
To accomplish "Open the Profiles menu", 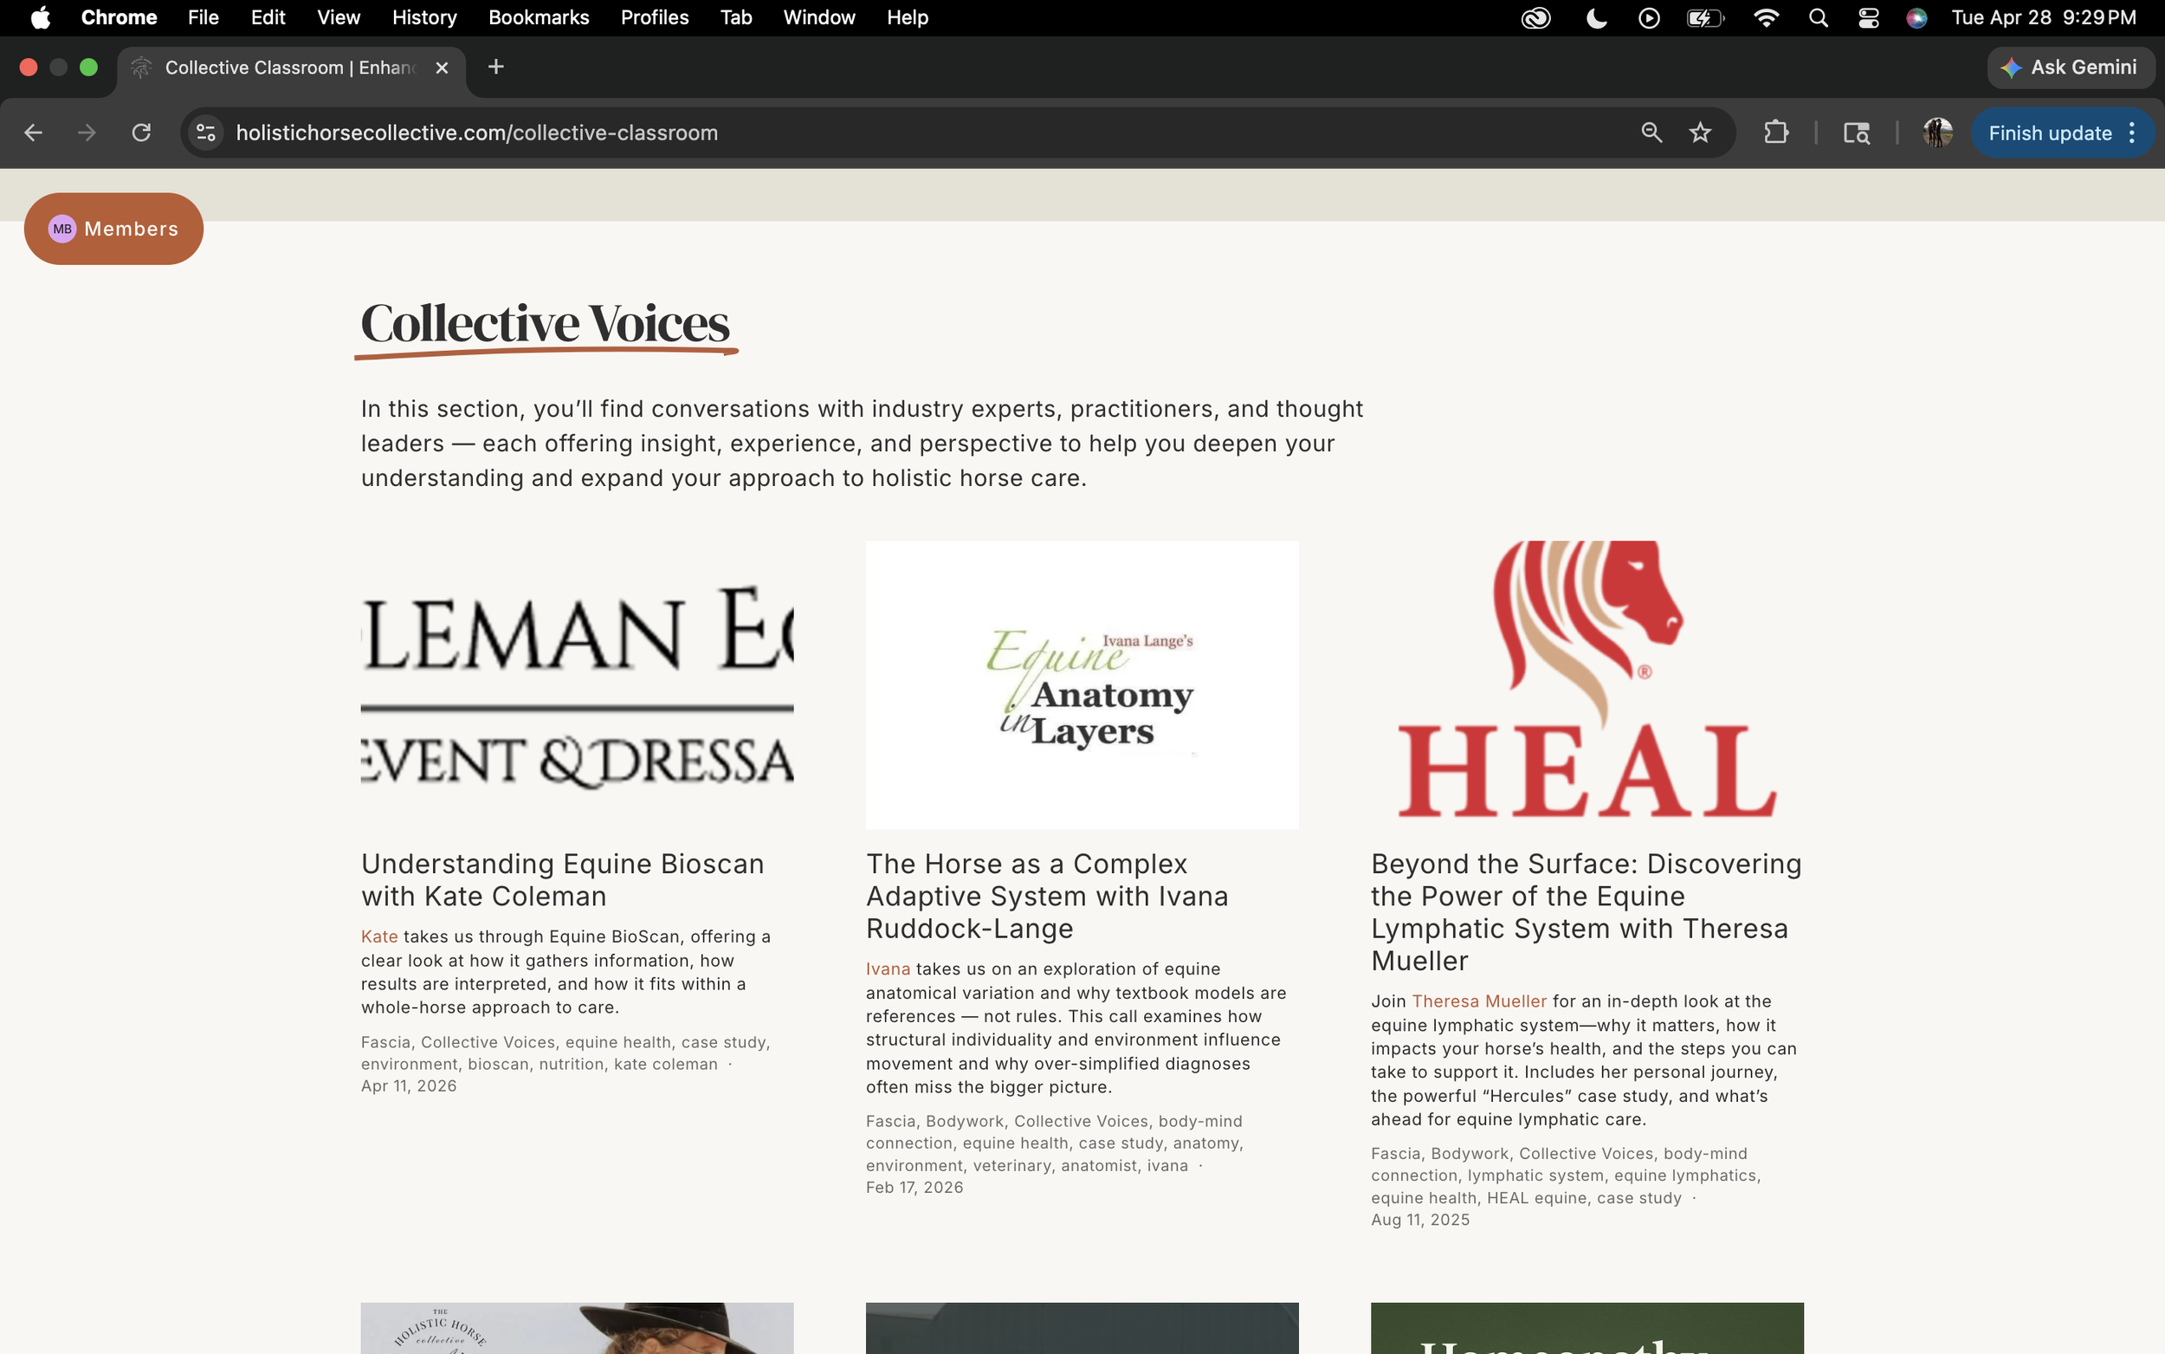I will pos(654,18).
